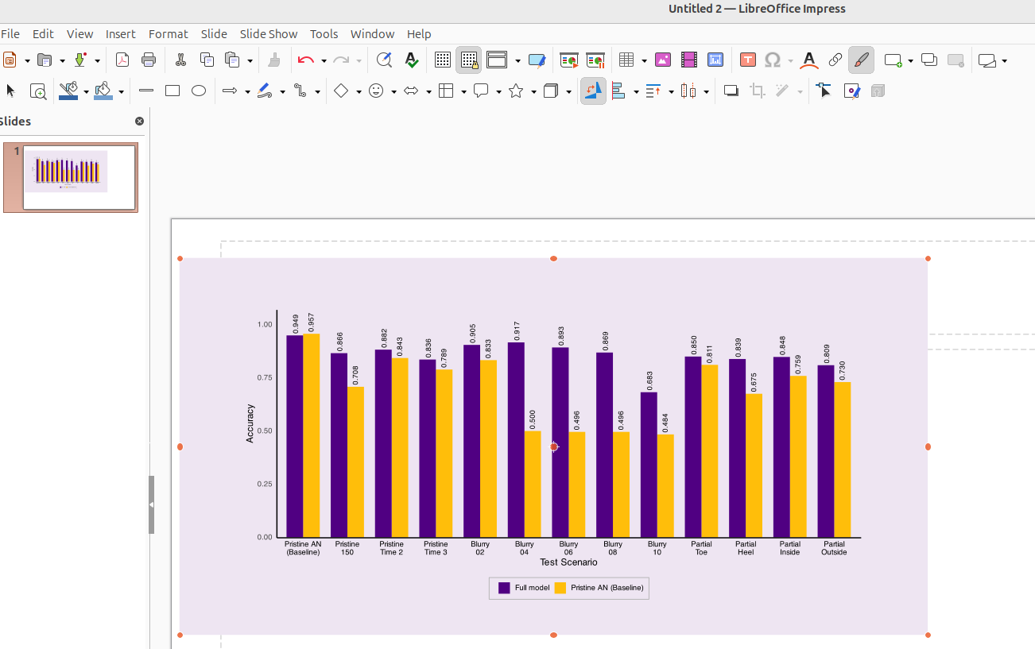This screenshot has width=1035, height=649.
Task: Pick the Insert Line tool
Action: pos(145,91)
